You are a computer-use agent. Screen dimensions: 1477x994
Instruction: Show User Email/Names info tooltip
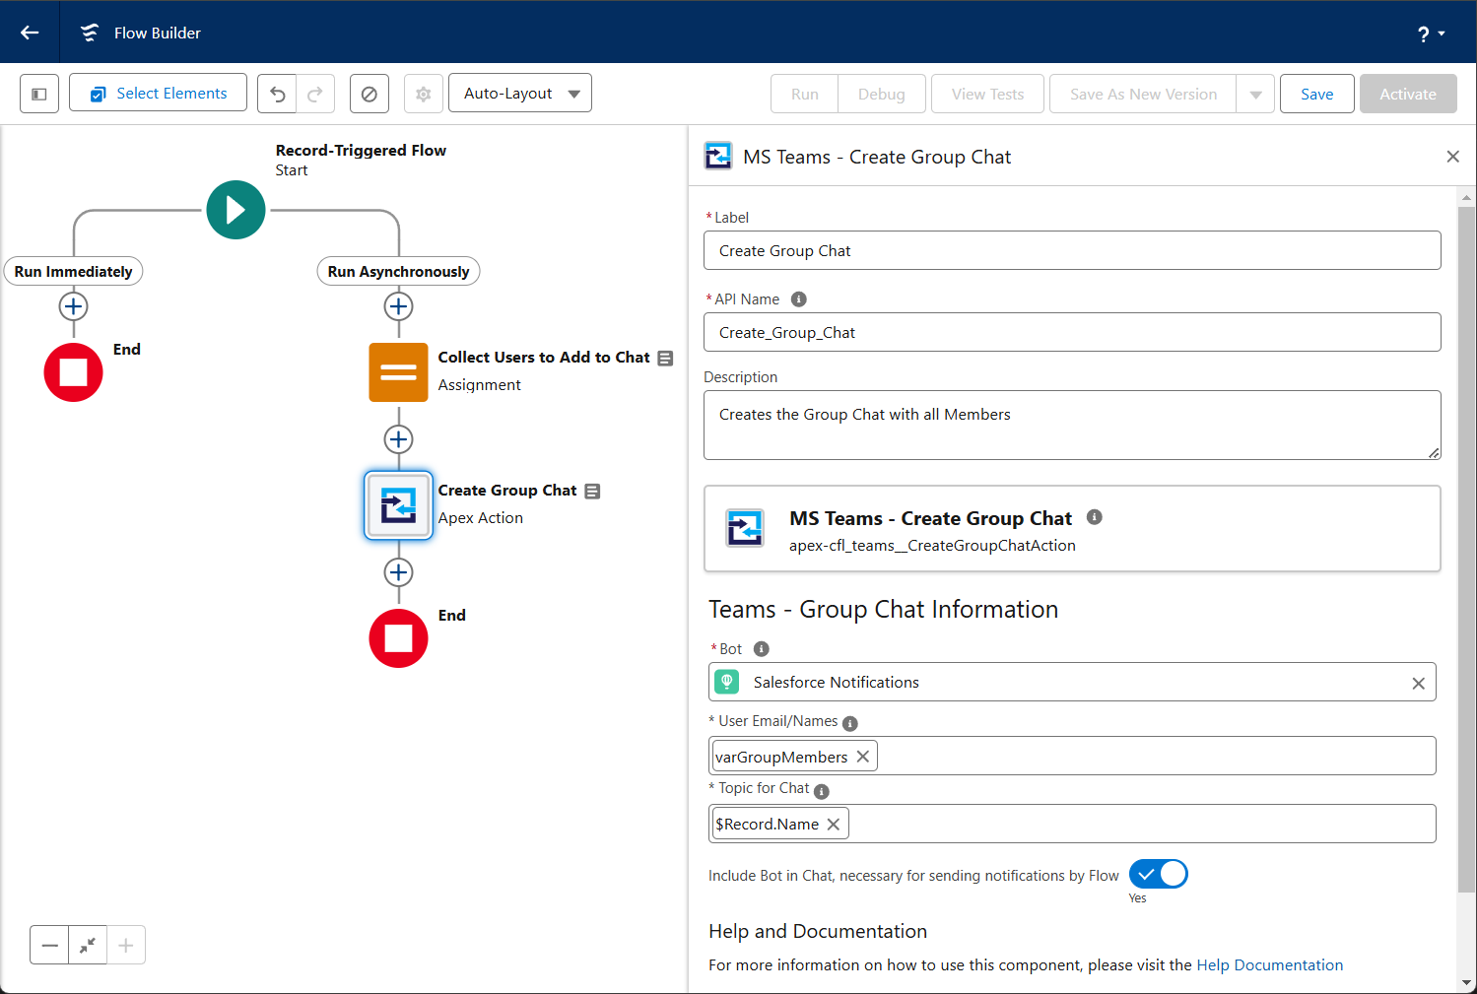[850, 724]
